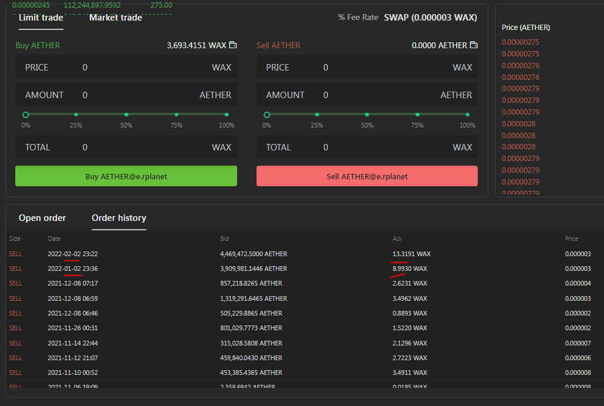Focus the buy TOTAL input field
This screenshot has height=406, width=604.
126,147
